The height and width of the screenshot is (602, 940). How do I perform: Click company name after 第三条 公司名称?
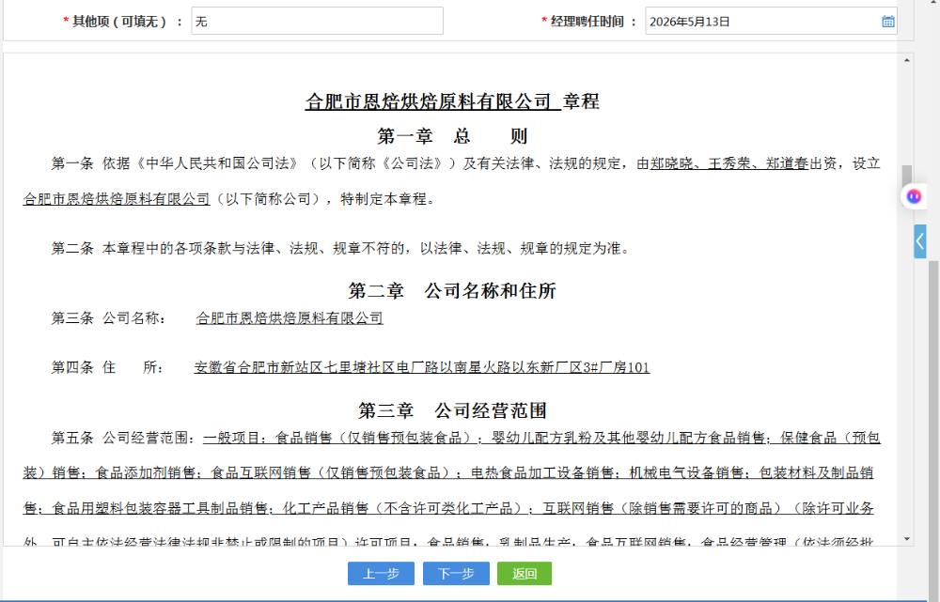click(290, 318)
